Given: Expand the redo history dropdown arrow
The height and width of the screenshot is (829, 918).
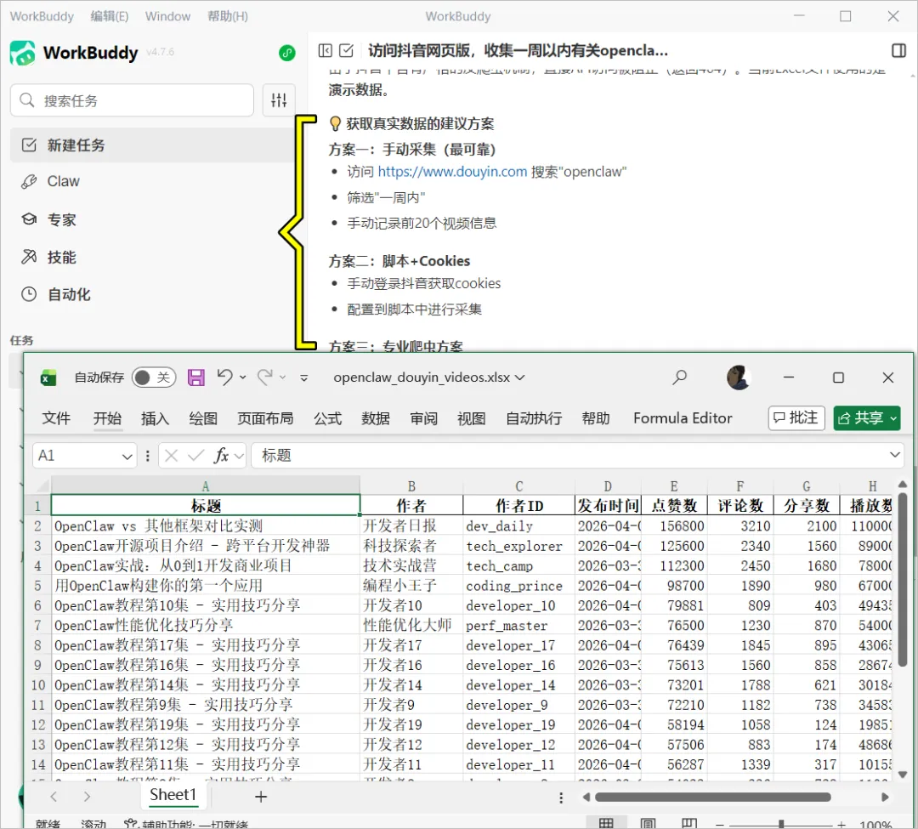Looking at the screenshot, I should pos(283,378).
